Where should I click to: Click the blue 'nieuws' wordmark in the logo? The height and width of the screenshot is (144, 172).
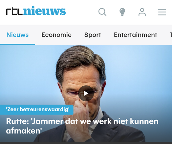coord(44,10)
